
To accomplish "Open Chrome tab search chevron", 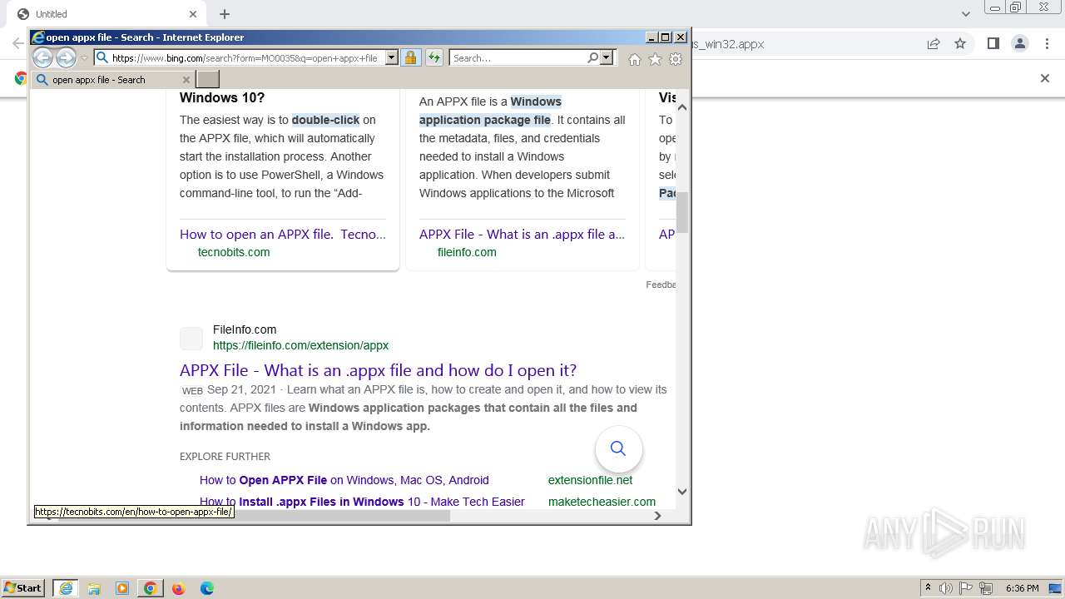I will coord(966,14).
